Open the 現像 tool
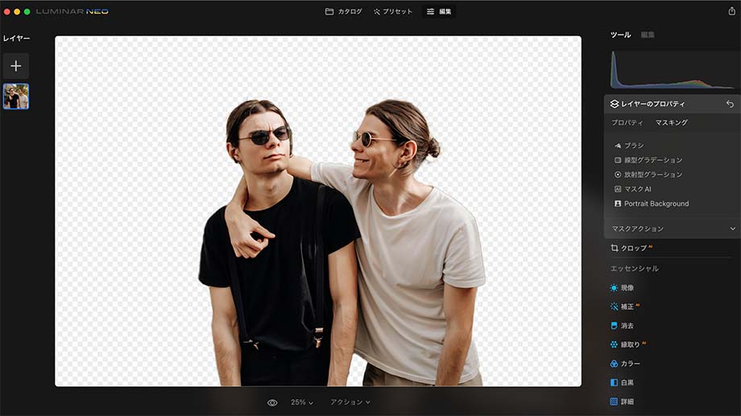This screenshot has height=416, width=741. [622, 287]
